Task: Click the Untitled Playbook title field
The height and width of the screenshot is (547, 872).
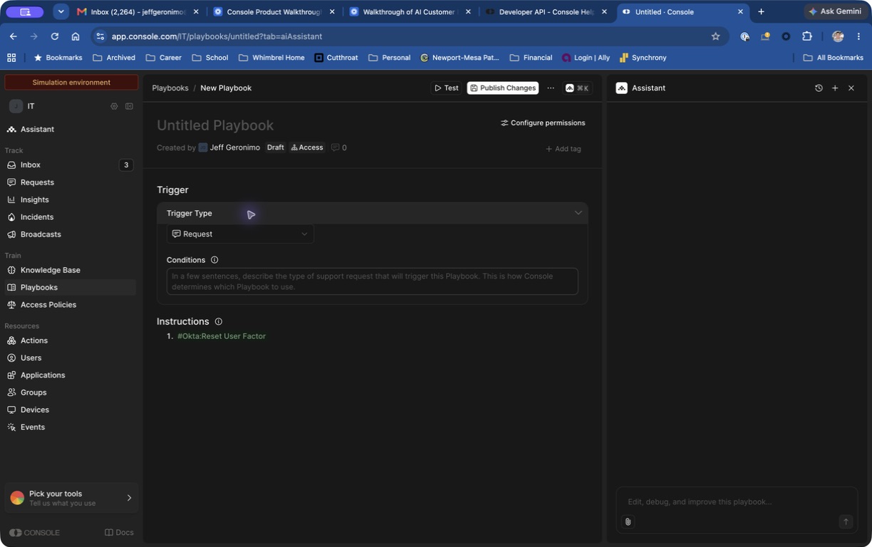Action: point(215,125)
